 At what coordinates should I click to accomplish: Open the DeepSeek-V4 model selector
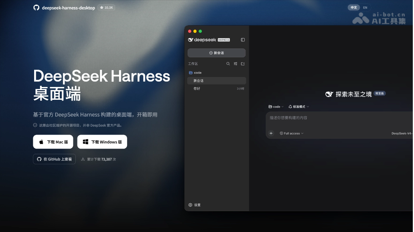coord(402,133)
